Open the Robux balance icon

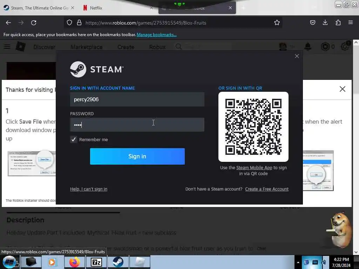[x=325, y=47]
